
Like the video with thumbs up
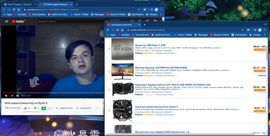point(25,108)
